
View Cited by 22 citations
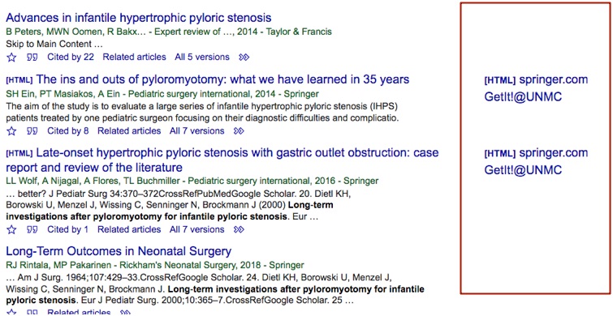coord(71,57)
